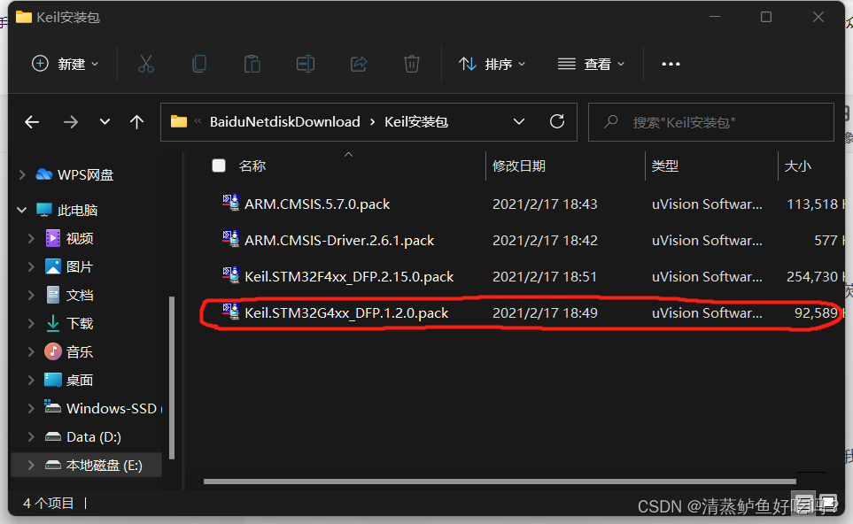Screen dimensions: 853x524
Task: Expand the 文档 (Documents) node
Action: pos(31,295)
